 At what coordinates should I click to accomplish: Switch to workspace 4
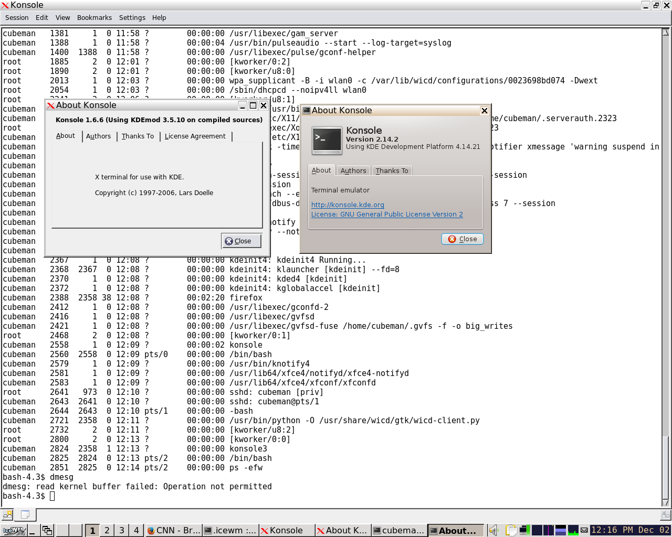pyautogui.click(x=136, y=530)
